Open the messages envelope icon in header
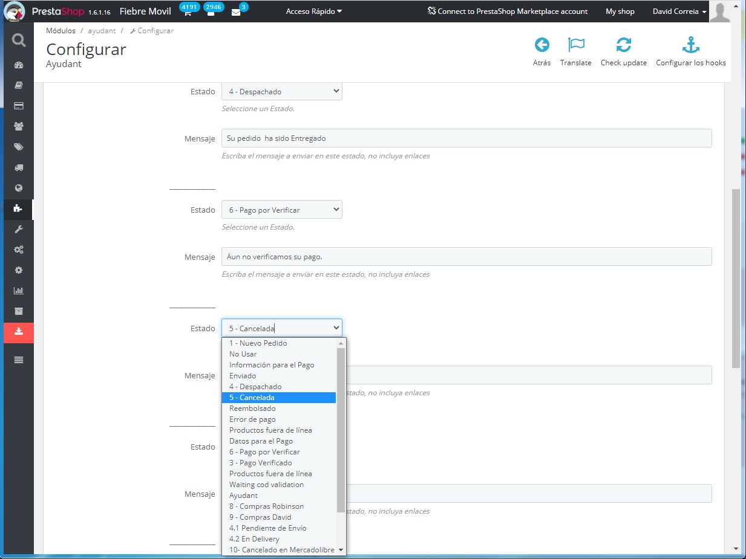The height and width of the screenshot is (559, 746). [x=236, y=13]
